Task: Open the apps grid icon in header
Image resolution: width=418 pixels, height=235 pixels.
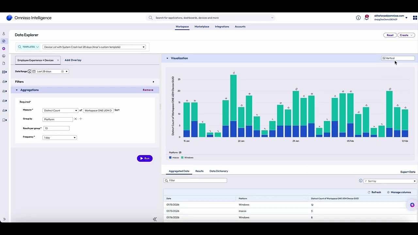Action: (415, 18)
